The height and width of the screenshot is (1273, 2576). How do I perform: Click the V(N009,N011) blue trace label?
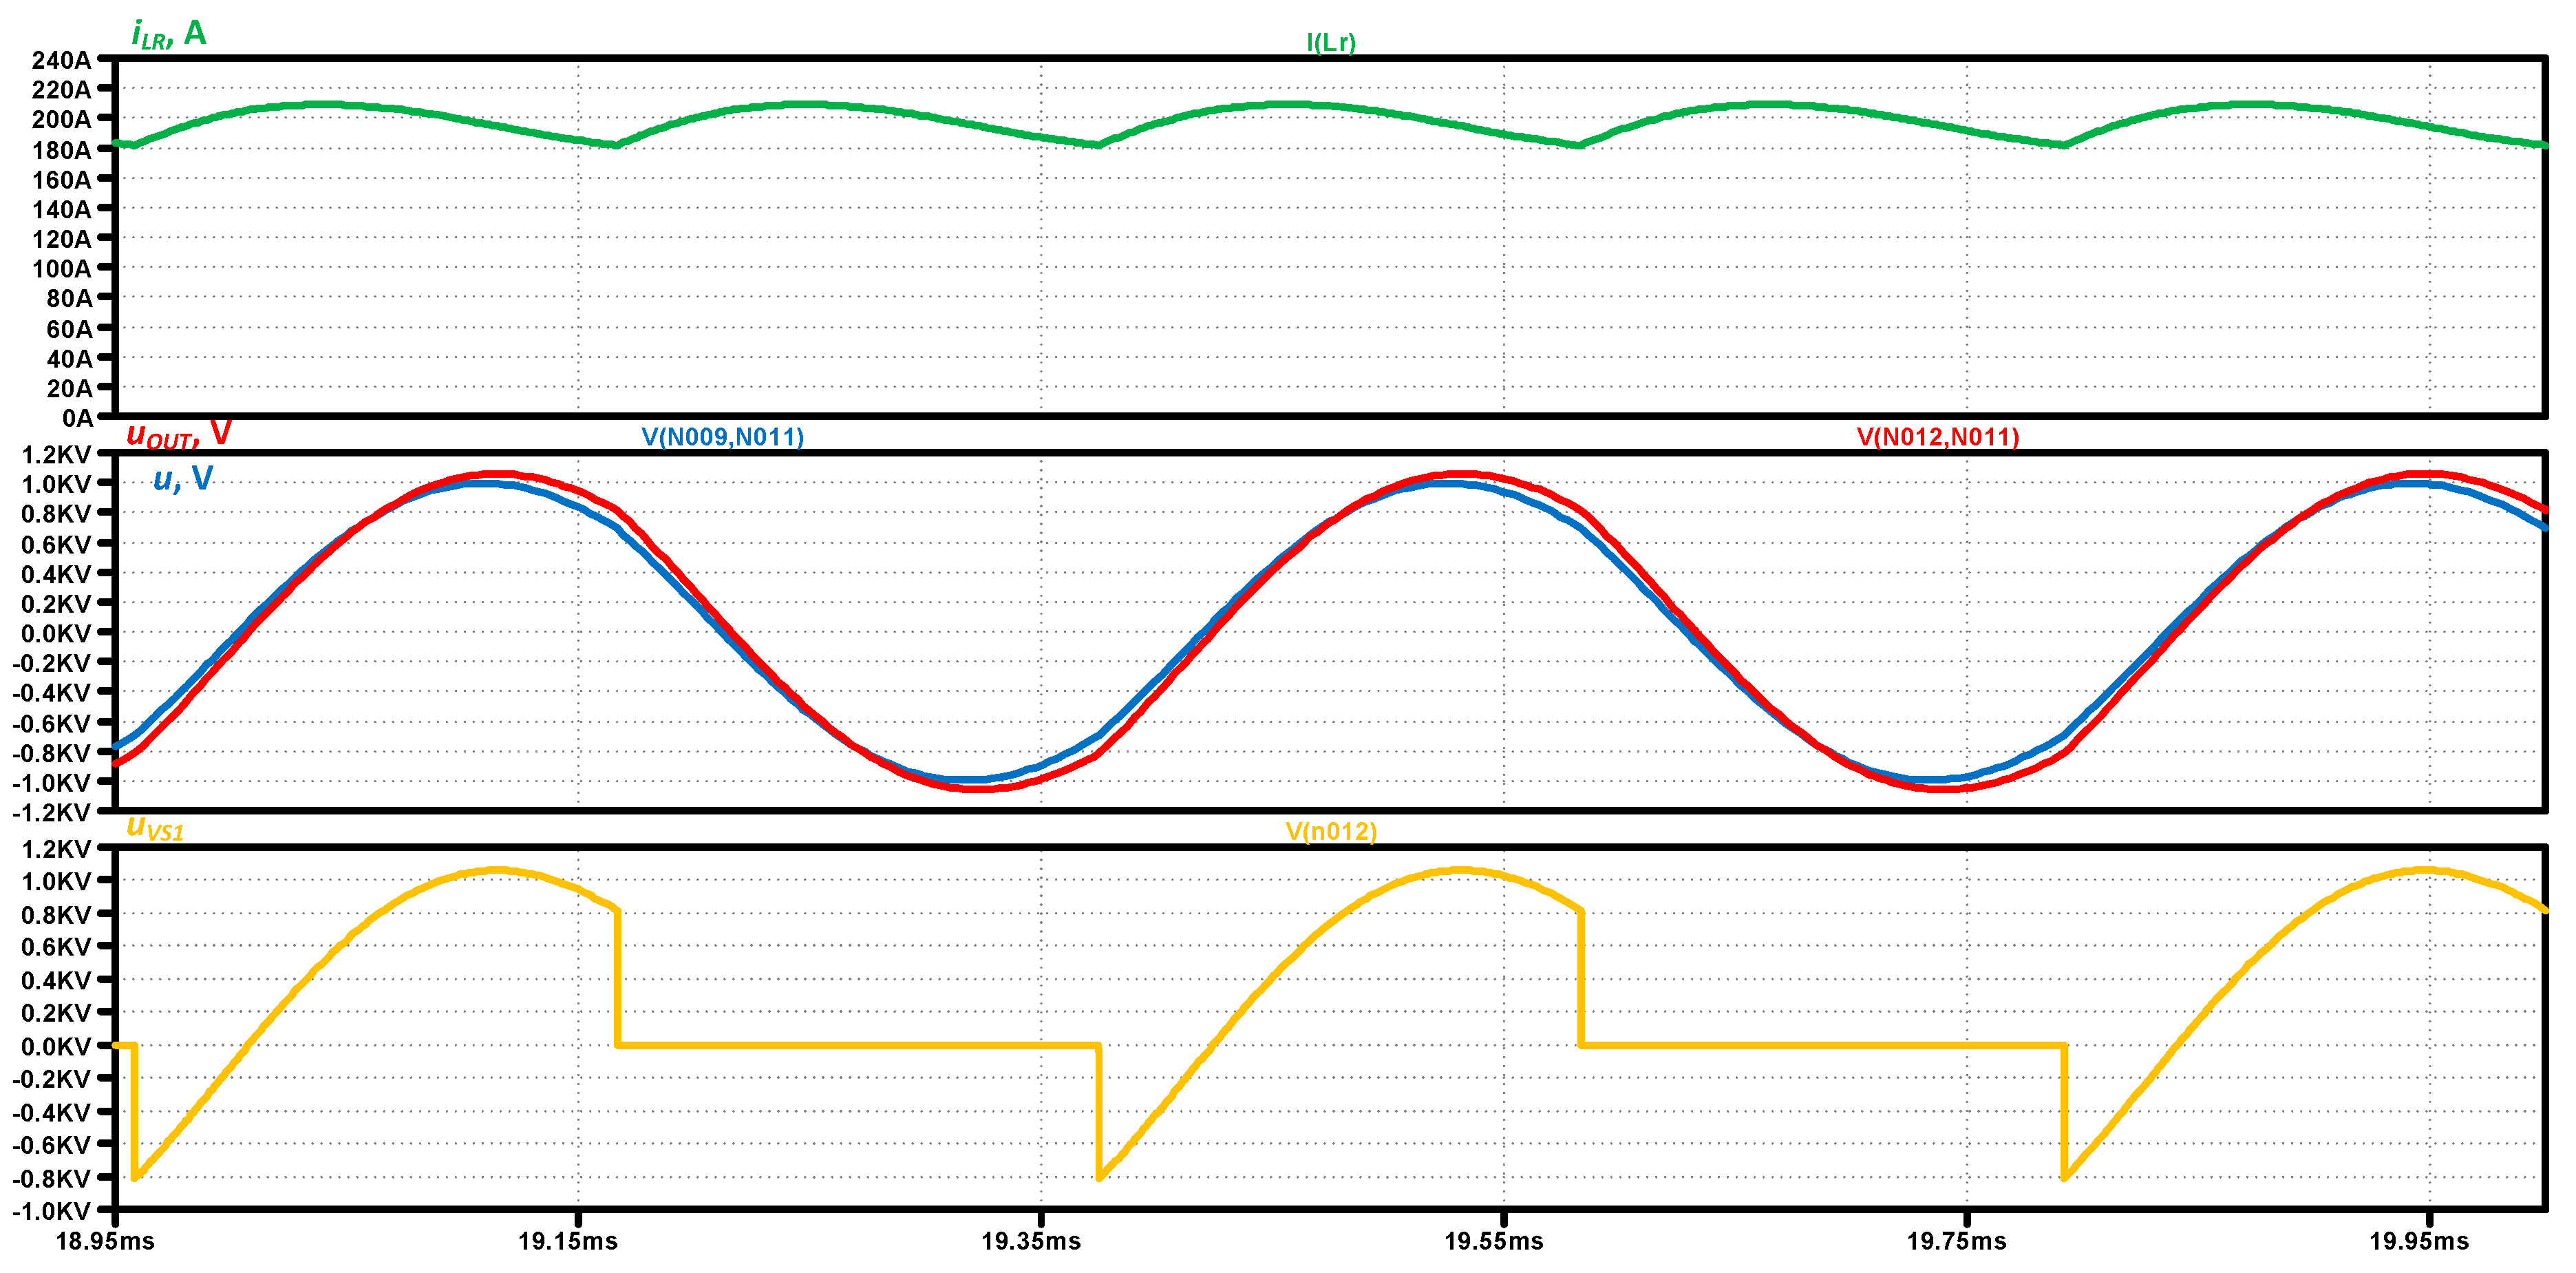pos(722,437)
